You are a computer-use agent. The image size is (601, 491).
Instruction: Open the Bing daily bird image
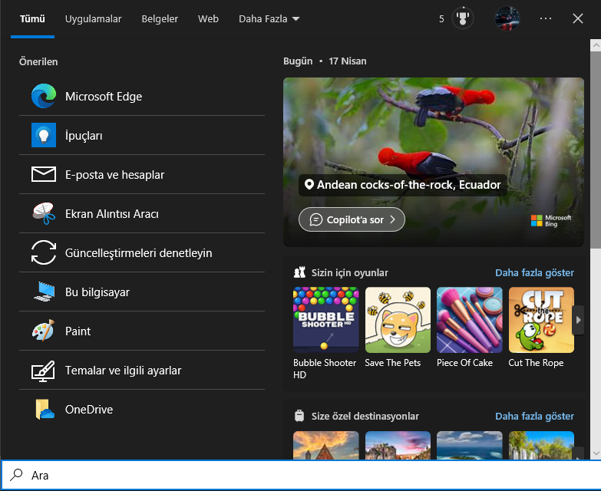434,127
